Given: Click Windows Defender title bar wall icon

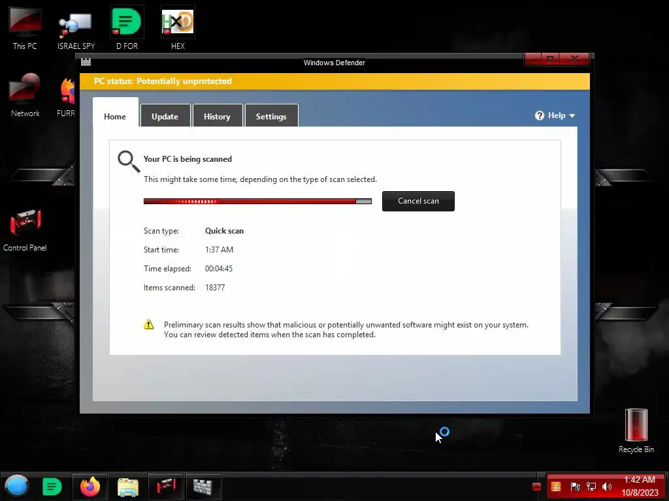Looking at the screenshot, I should pyautogui.click(x=86, y=62).
